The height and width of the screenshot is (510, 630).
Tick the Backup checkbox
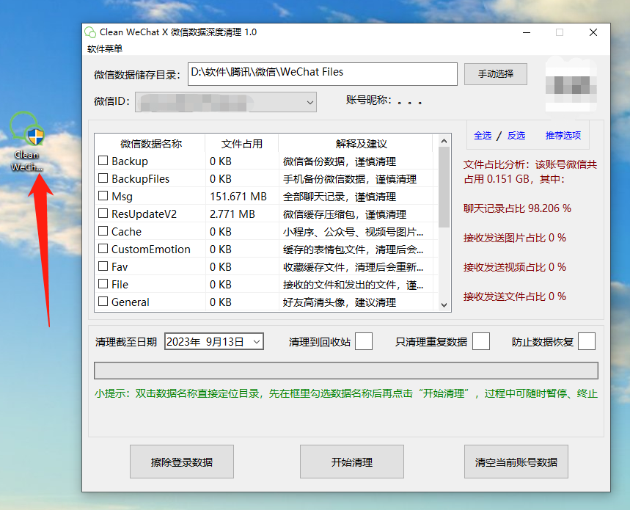coord(103,161)
